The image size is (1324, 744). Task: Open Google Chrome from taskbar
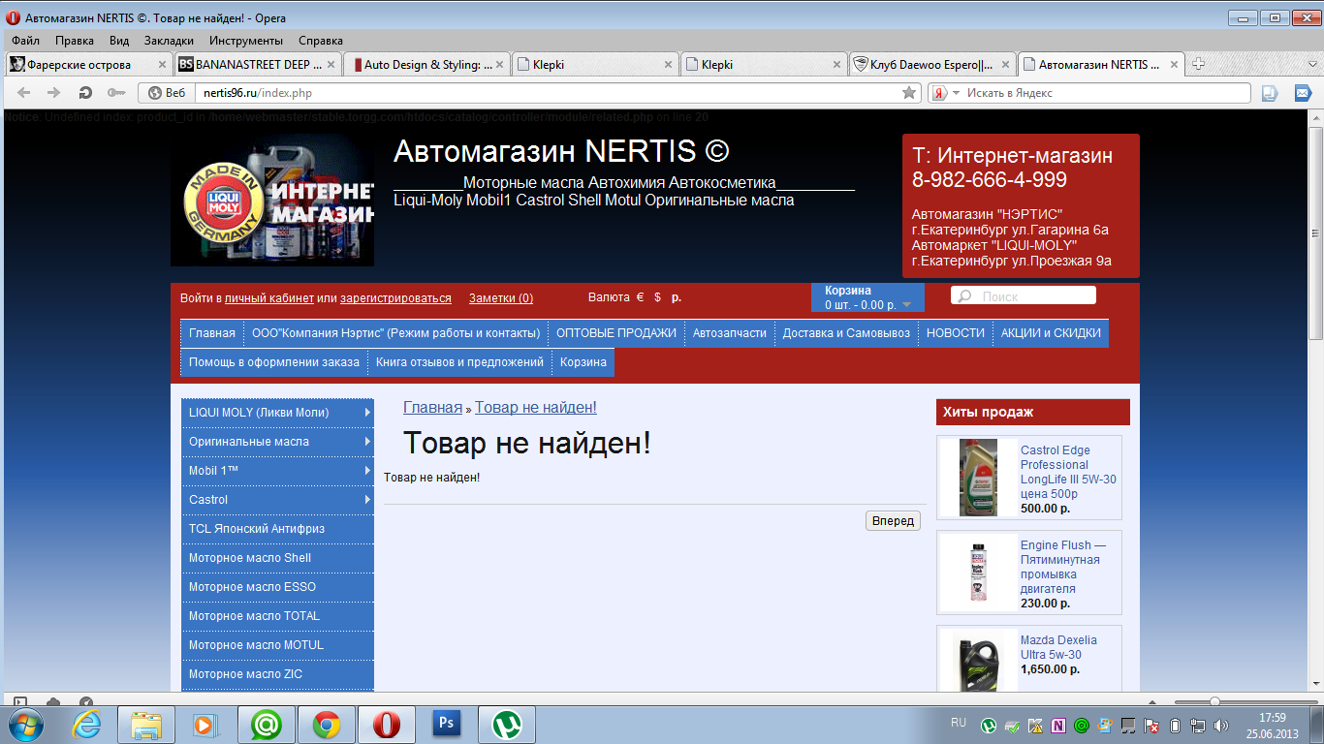coord(326,725)
